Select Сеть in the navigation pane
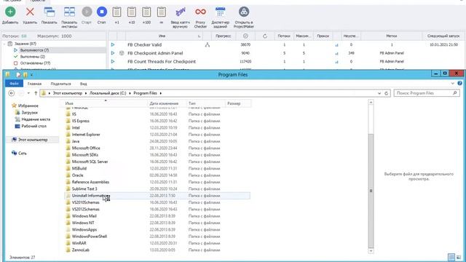 pyautogui.click(x=23, y=154)
